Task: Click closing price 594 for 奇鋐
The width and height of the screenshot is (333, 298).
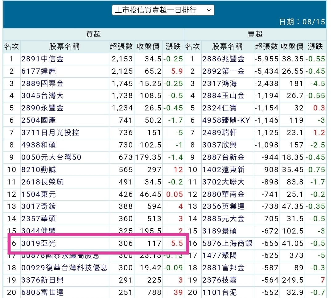Action: coord(154,206)
